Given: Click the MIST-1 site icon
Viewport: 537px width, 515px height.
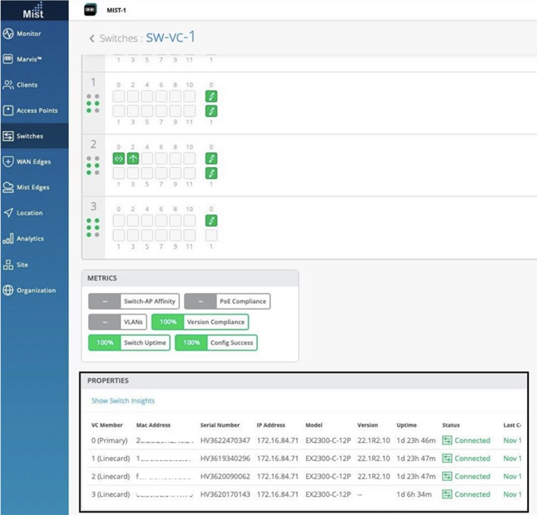Looking at the screenshot, I should click(90, 10).
